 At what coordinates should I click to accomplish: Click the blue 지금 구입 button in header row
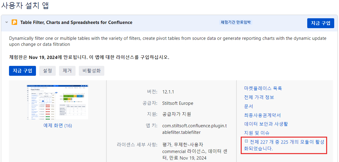[321, 23]
